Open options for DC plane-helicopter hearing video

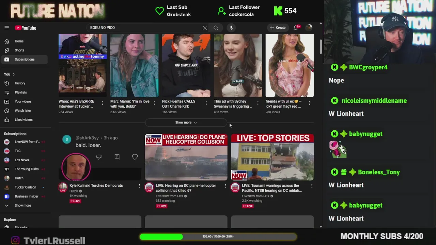coord(225,186)
